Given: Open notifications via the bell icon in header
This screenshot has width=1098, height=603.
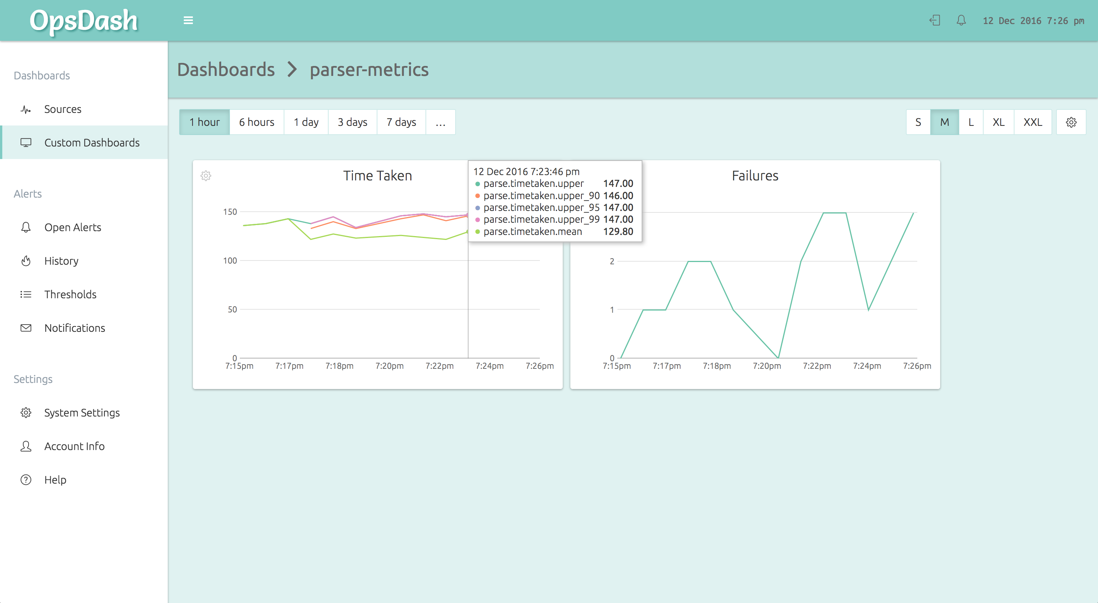Looking at the screenshot, I should tap(961, 20).
